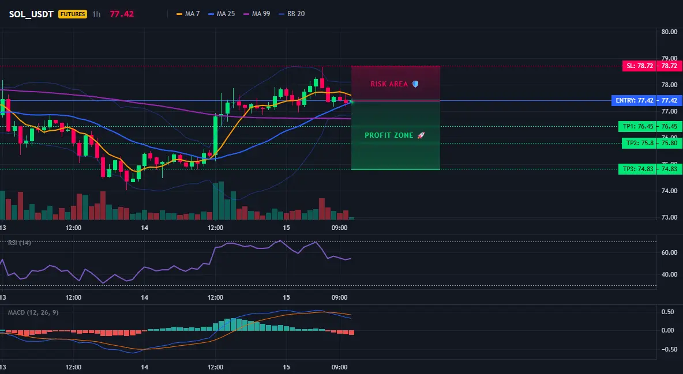The height and width of the screenshot is (374, 683).
Task: Toggle the MA 25 legend entry
Action: [x=222, y=14]
